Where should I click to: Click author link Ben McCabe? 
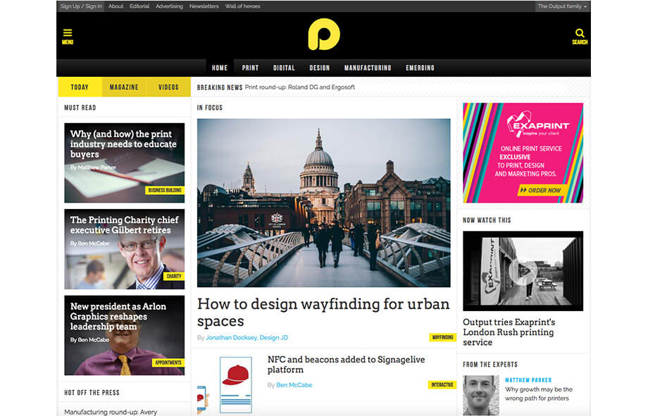294,384
